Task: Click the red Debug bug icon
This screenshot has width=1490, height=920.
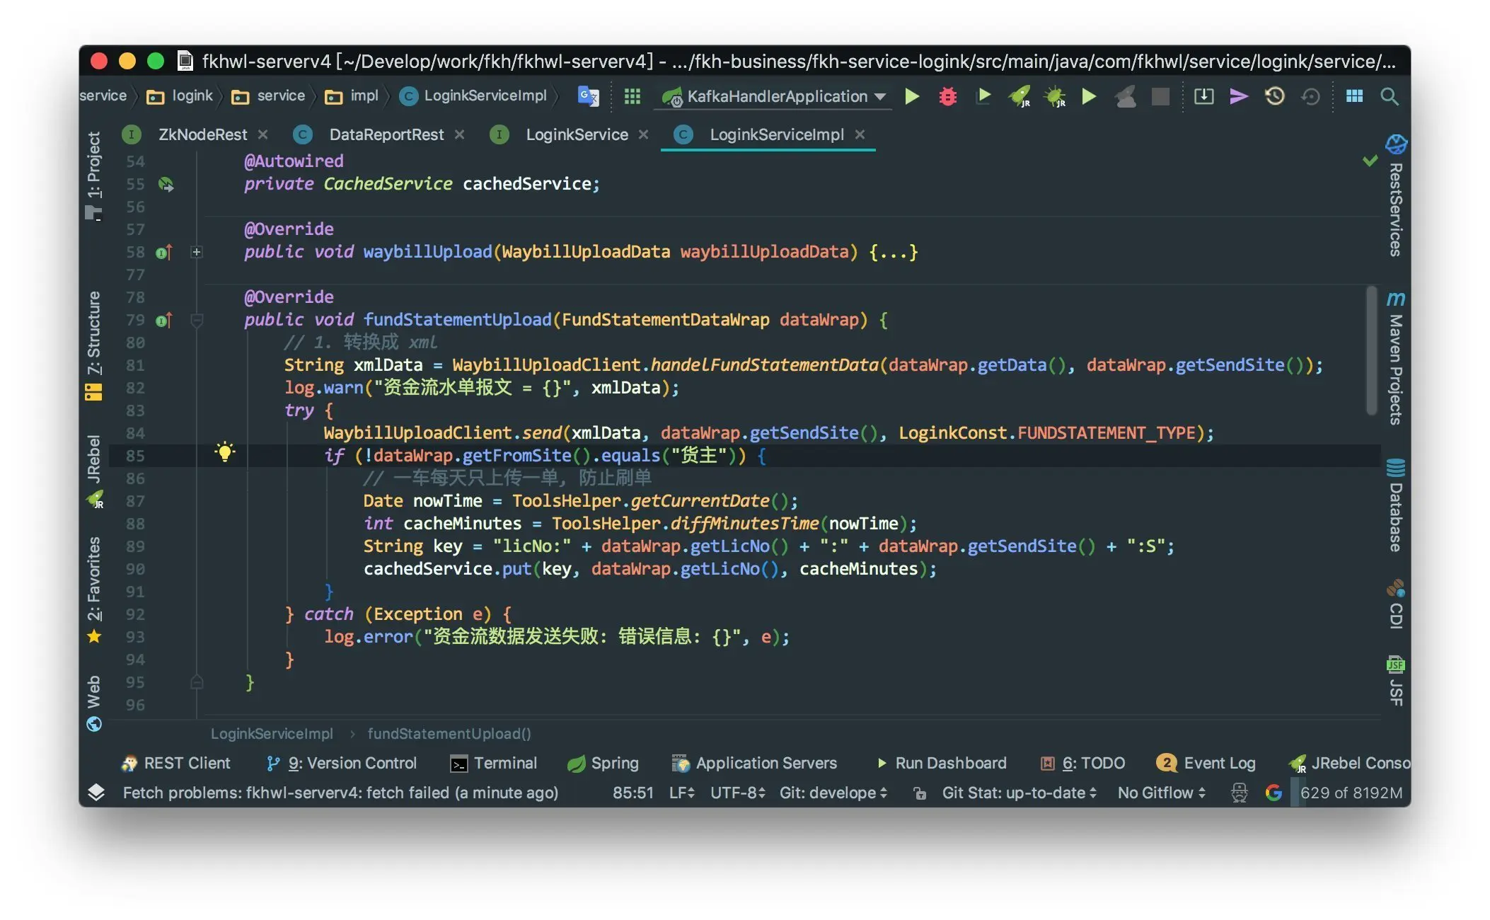Action: coord(947,96)
